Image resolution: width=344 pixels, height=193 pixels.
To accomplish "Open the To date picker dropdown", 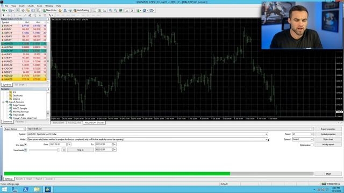I will coord(114,144).
